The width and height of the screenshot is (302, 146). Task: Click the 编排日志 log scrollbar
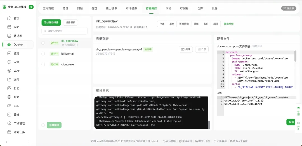click(209, 125)
